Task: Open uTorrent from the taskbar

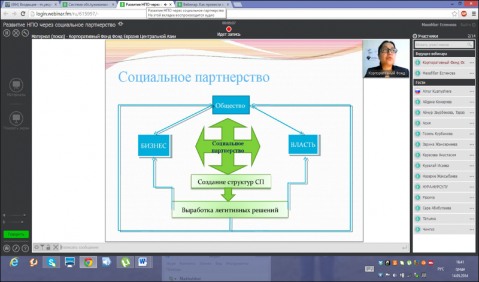Action: pyautogui.click(x=125, y=262)
